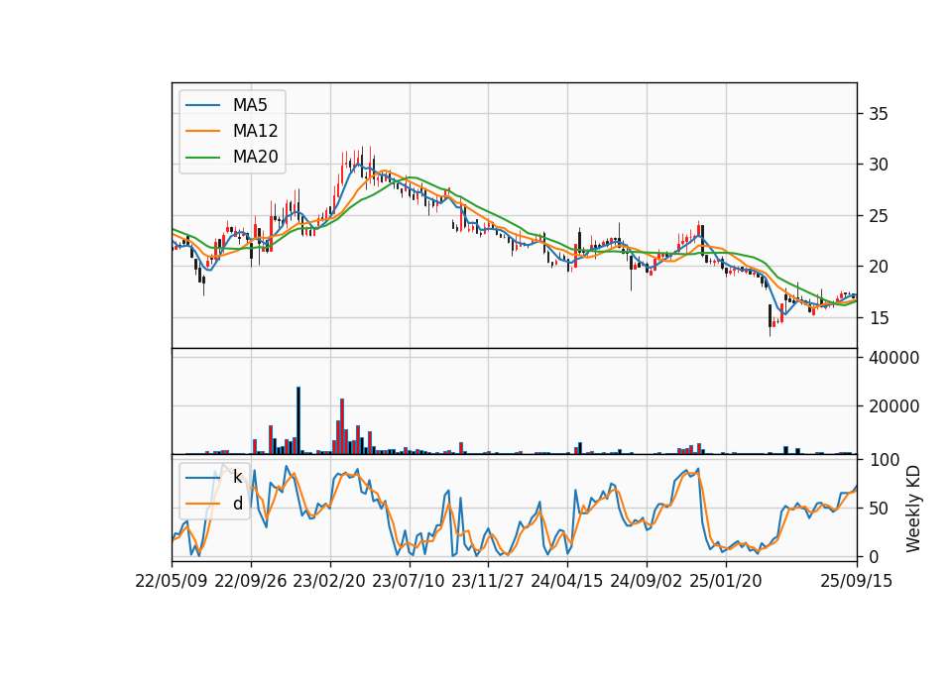952x684 pixels.
Task: Click the 25/09/15 date tick label
Action: 857,581
